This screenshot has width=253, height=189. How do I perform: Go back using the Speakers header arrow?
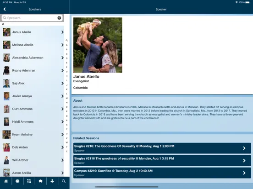(5, 9)
